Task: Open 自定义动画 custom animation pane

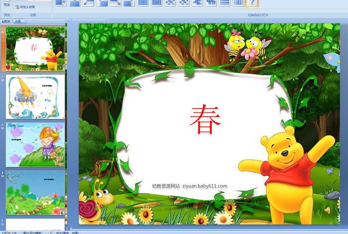Action: pos(25,7)
